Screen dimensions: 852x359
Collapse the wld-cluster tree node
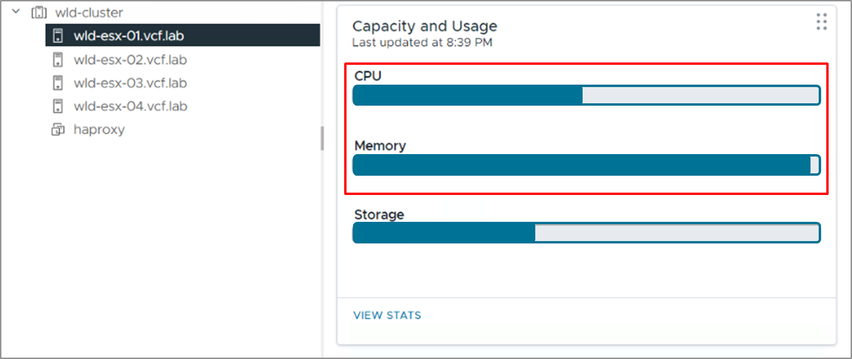point(16,12)
